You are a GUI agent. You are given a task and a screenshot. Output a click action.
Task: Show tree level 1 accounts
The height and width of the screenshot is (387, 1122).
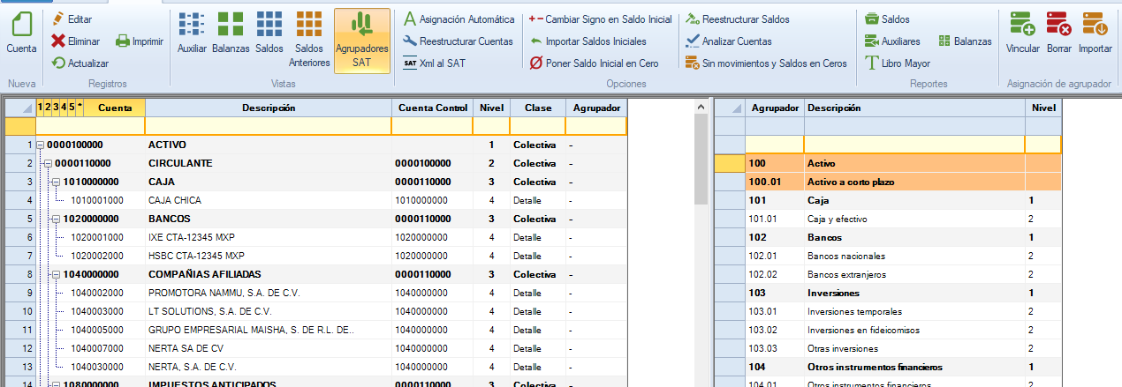(x=40, y=107)
